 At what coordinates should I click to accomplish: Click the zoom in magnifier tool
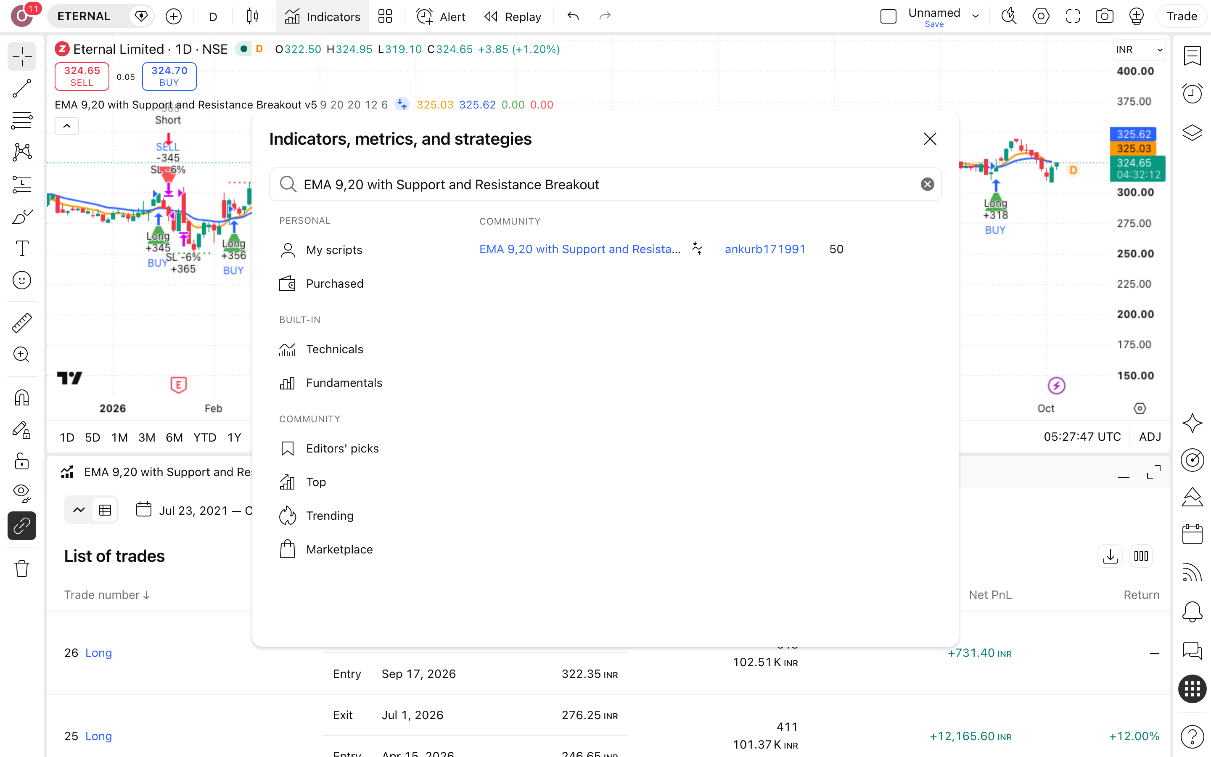coord(21,355)
